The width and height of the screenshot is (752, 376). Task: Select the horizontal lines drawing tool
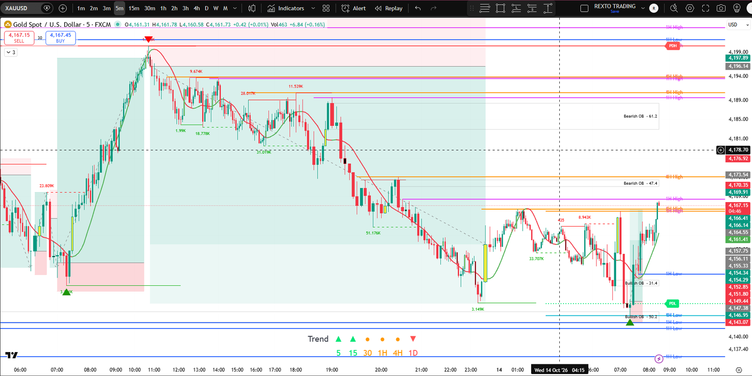click(485, 8)
